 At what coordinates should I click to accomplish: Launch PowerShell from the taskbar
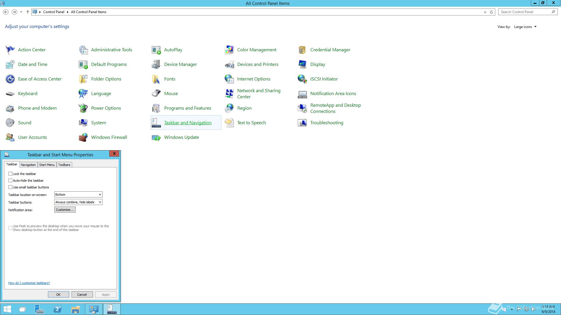coord(58,309)
